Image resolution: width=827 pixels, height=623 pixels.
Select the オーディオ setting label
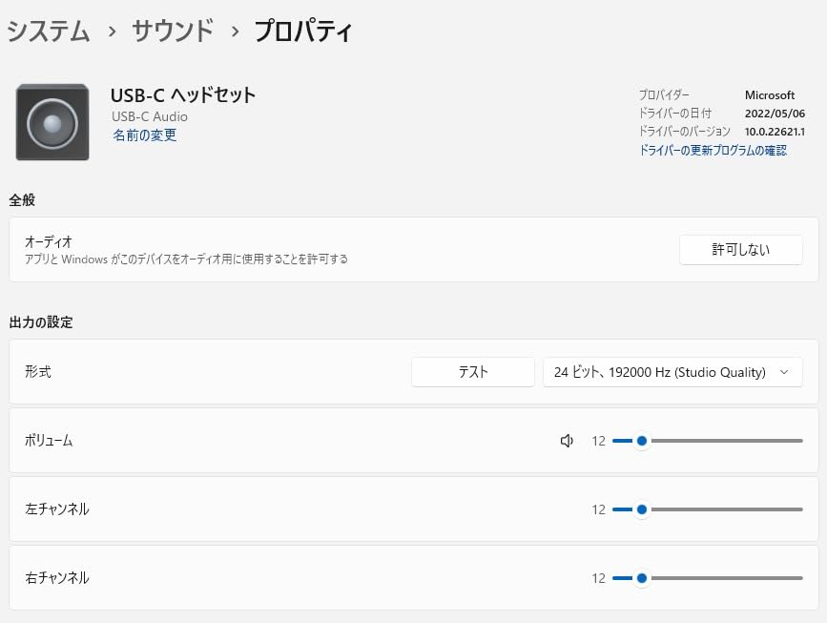[x=49, y=242]
